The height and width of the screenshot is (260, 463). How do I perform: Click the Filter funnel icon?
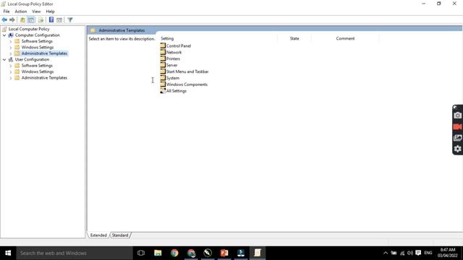(x=70, y=19)
